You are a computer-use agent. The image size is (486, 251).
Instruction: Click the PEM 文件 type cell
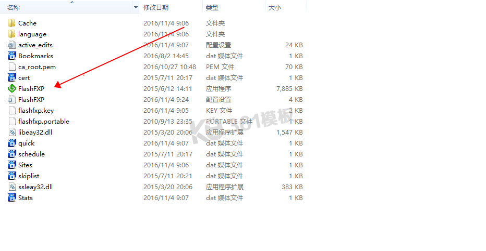coord(220,67)
